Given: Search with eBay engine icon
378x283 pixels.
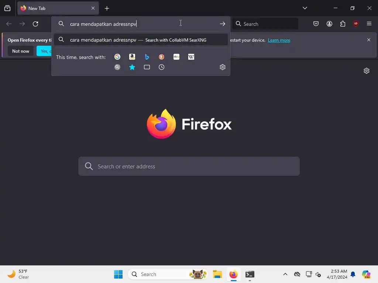Looking at the screenshot, I should pos(176,57).
